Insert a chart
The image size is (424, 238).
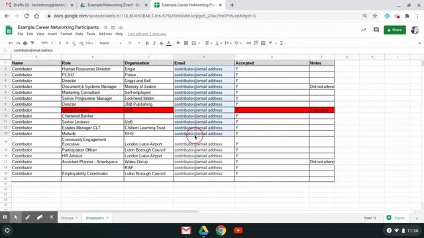coord(263,43)
